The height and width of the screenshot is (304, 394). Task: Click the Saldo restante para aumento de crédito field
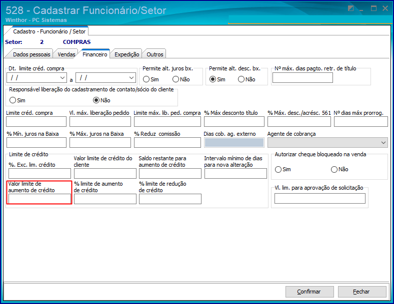coord(170,173)
